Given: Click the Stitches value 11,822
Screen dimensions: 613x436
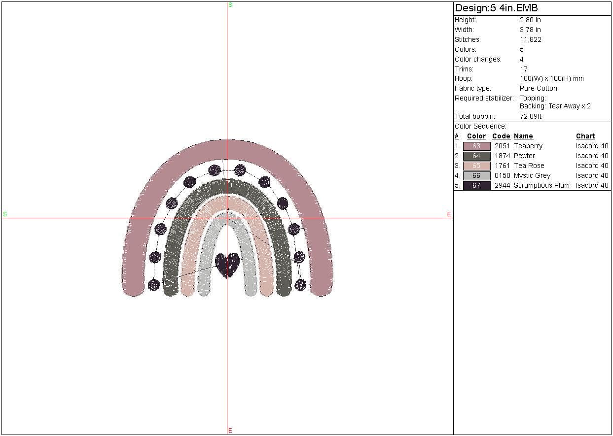Looking at the screenshot, I should coord(530,40).
